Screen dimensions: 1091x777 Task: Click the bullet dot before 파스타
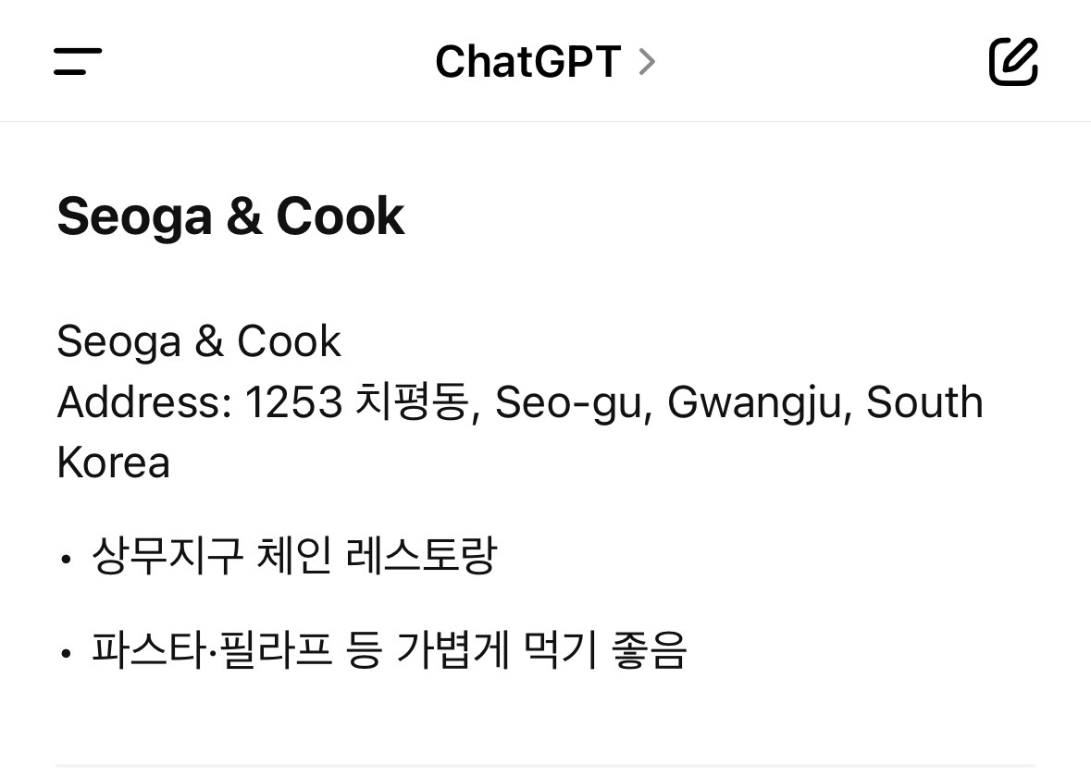[65, 654]
